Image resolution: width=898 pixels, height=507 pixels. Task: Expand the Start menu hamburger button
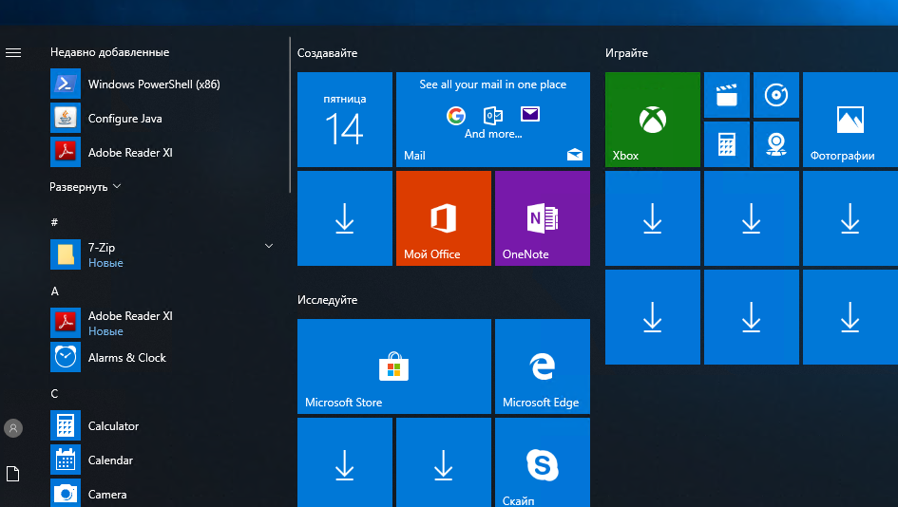[13, 52]
